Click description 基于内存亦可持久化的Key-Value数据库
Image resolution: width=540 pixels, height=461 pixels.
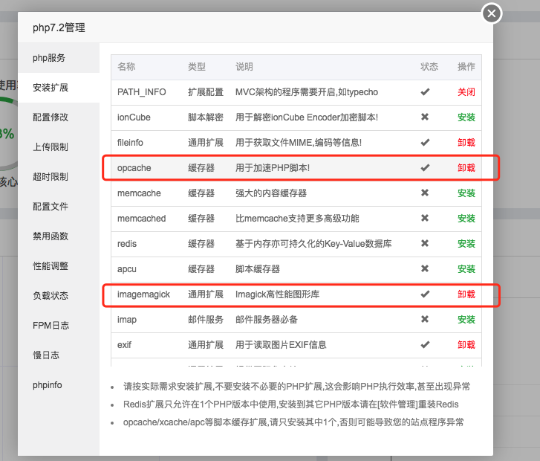pyautogui.click(x=313, y=244)
